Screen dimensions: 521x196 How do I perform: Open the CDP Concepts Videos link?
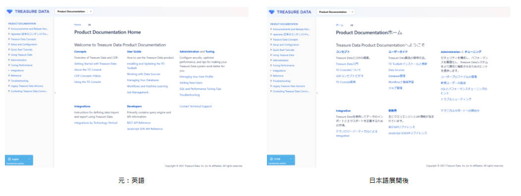click(88, 76)
